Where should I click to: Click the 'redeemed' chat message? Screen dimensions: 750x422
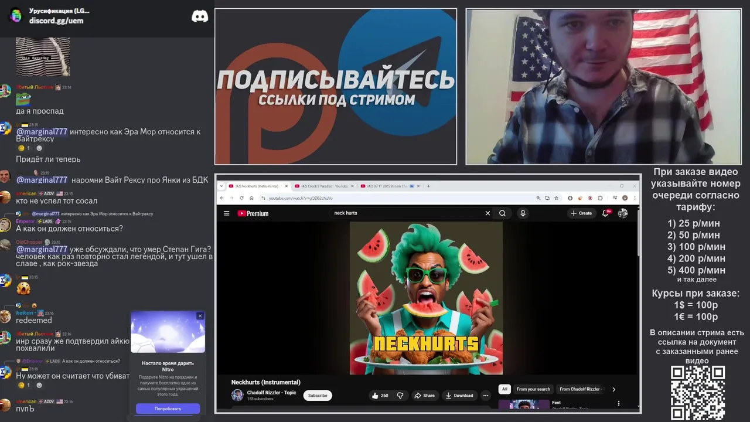click(x=34, y=321)
